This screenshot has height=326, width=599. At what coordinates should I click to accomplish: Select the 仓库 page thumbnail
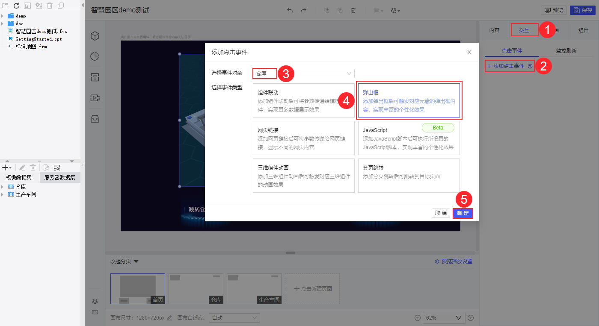click(x=196, y=288)
